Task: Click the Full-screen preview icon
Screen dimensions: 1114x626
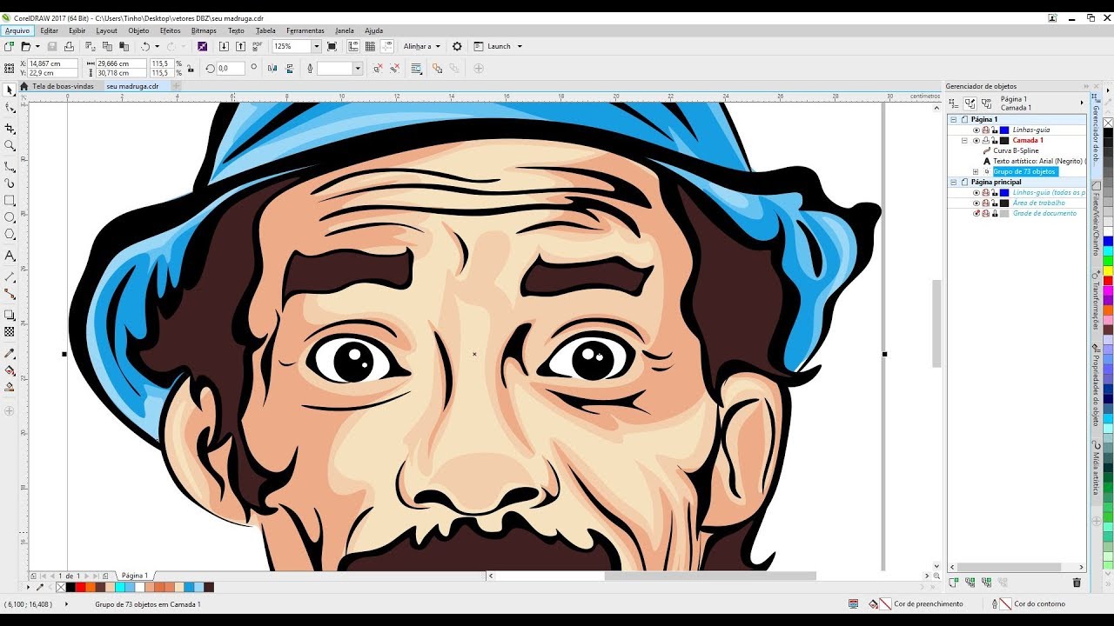Action: 332,46
